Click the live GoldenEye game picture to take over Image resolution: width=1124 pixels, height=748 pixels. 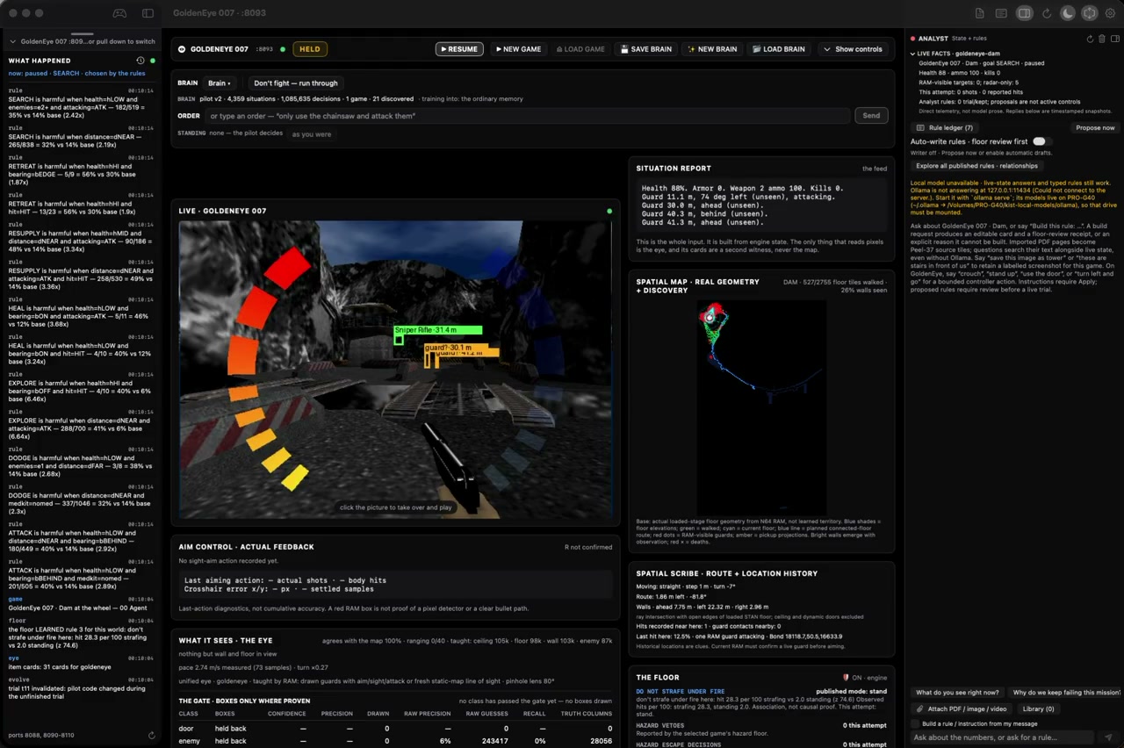coord(395,369)
